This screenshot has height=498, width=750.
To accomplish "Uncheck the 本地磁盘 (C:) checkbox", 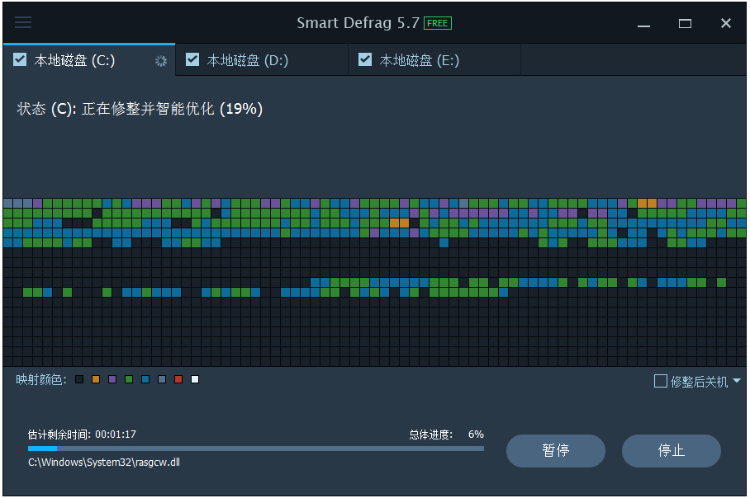I will pos(19,59).
